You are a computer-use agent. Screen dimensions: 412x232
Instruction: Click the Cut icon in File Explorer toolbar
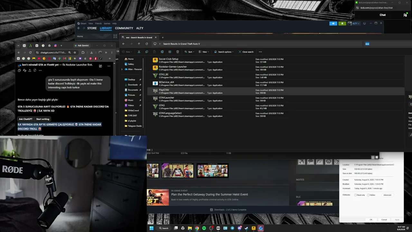[x=139, y=52]
